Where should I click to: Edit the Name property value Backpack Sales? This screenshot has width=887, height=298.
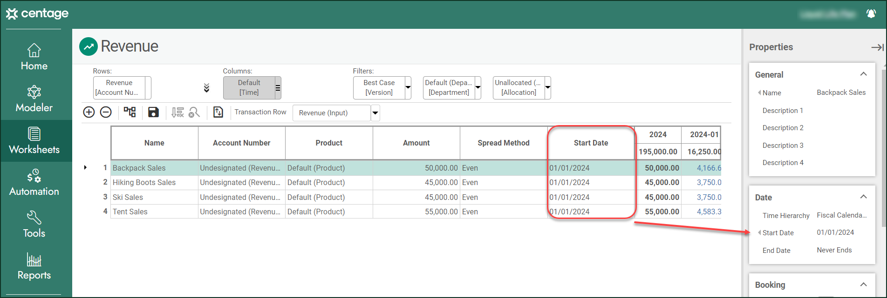(841, 93)
